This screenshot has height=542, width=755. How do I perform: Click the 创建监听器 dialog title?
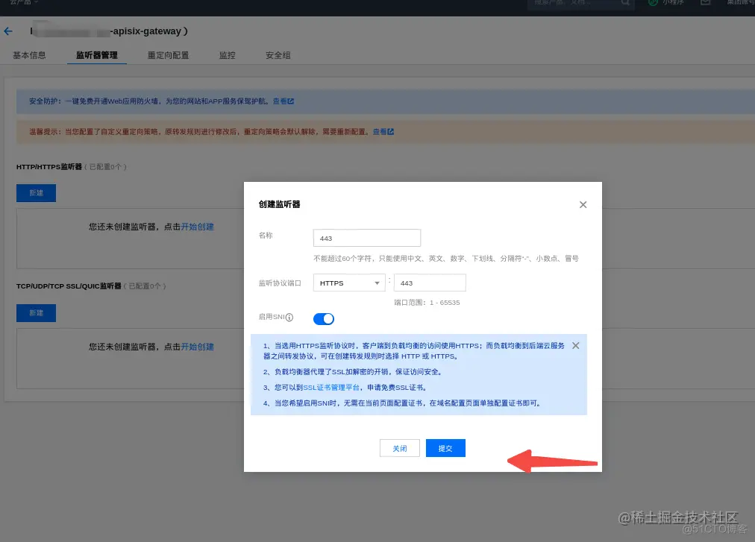click(279, 204)
